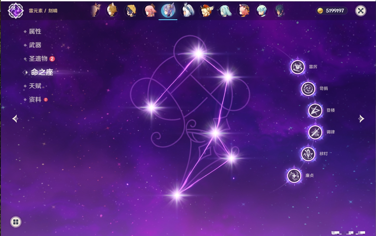376x236 pixels.
Task: Select the pink-haired cat-eared character avatar
Action: point(243,11)
